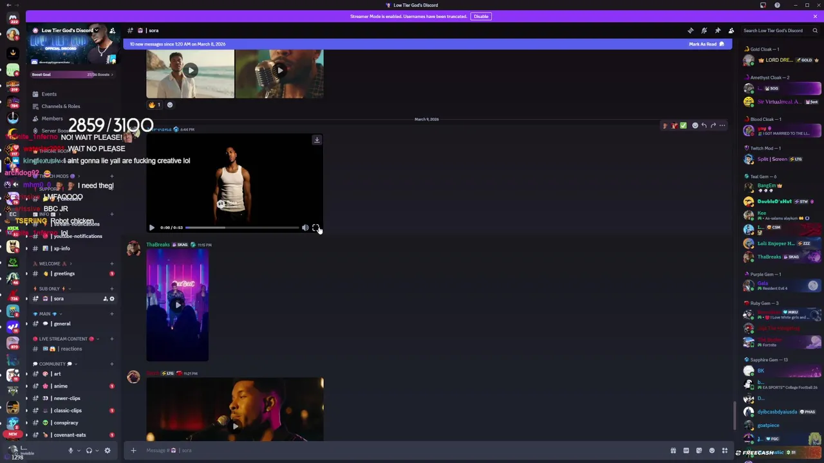Enter fullscreen on the video player
Image resolution: width=824 pixels, height=463 pixels.
(315, 228)
